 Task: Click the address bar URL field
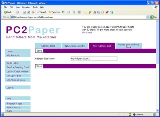point(80,17)
